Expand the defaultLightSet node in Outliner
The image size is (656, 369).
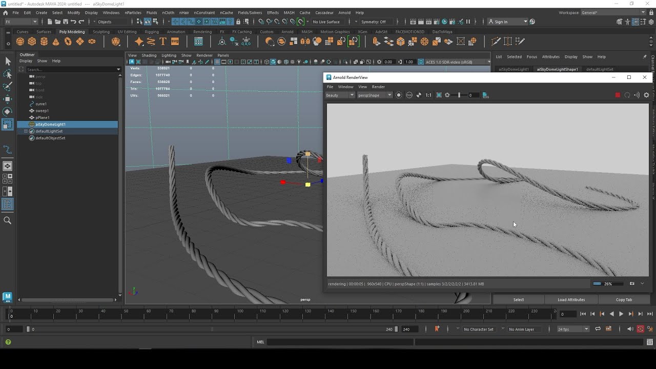pos(26,131)
